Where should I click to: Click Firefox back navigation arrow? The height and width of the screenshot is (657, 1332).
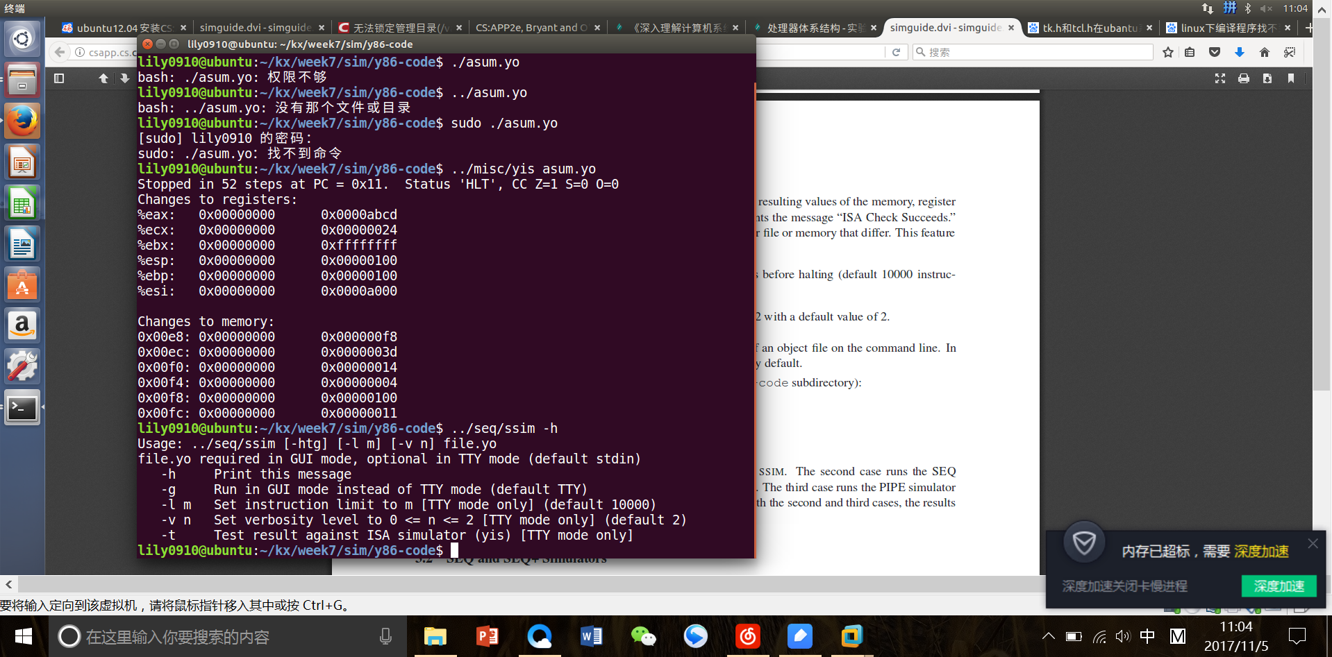[60, 52]
